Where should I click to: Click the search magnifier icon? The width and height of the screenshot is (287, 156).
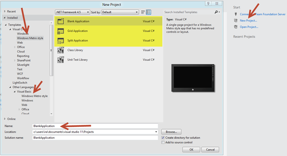pos(216,12)
